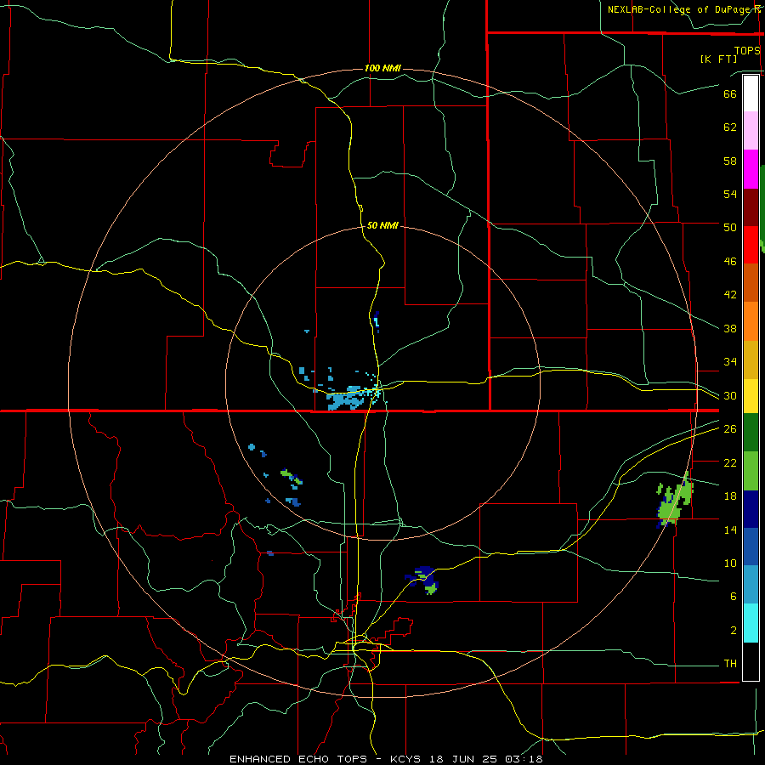Select the dark orange legend swatch
The height and width of the screenshot is (765, 765).
[x=751, y=282]
